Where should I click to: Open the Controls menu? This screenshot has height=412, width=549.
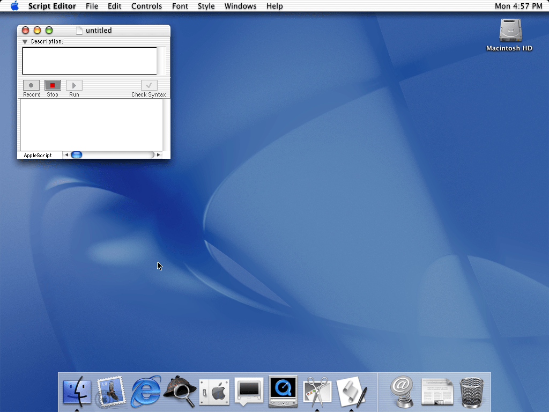[146, 6]
